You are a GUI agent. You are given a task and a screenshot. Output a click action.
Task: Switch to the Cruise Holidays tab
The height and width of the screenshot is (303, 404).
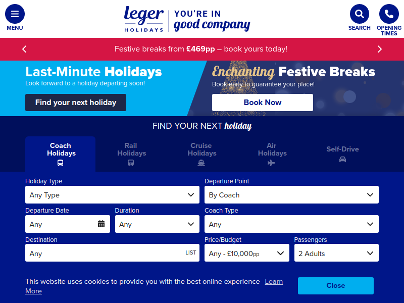tap(201, 154)
